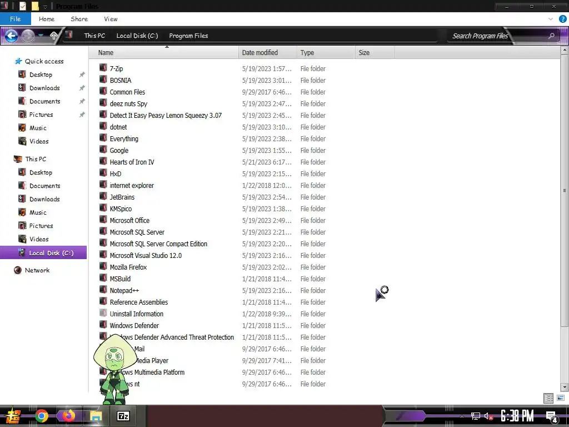Switch to the Home ribbon tab
569x427 pixels.
(47, 19)
